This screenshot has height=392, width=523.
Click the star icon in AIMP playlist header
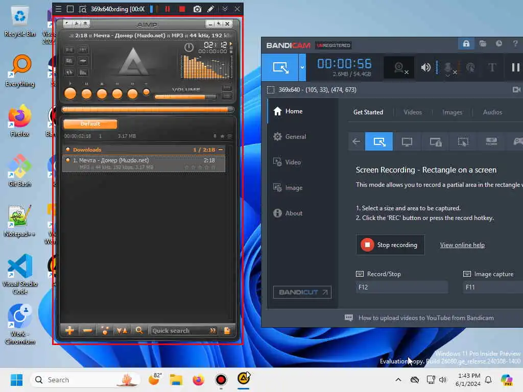(222, 136)
